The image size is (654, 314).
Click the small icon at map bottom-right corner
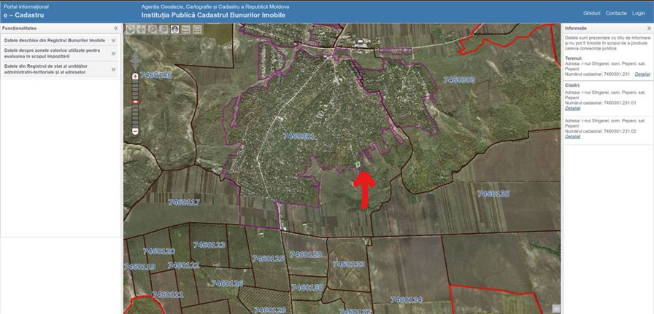555,308
